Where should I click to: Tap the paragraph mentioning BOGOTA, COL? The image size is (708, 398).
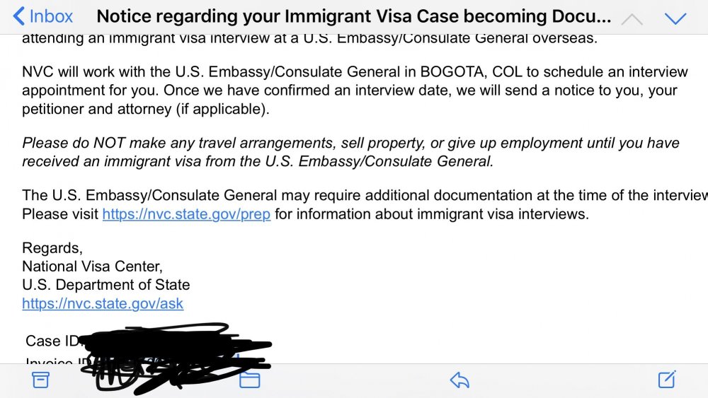pyautogui.click(x=355, y=90)
